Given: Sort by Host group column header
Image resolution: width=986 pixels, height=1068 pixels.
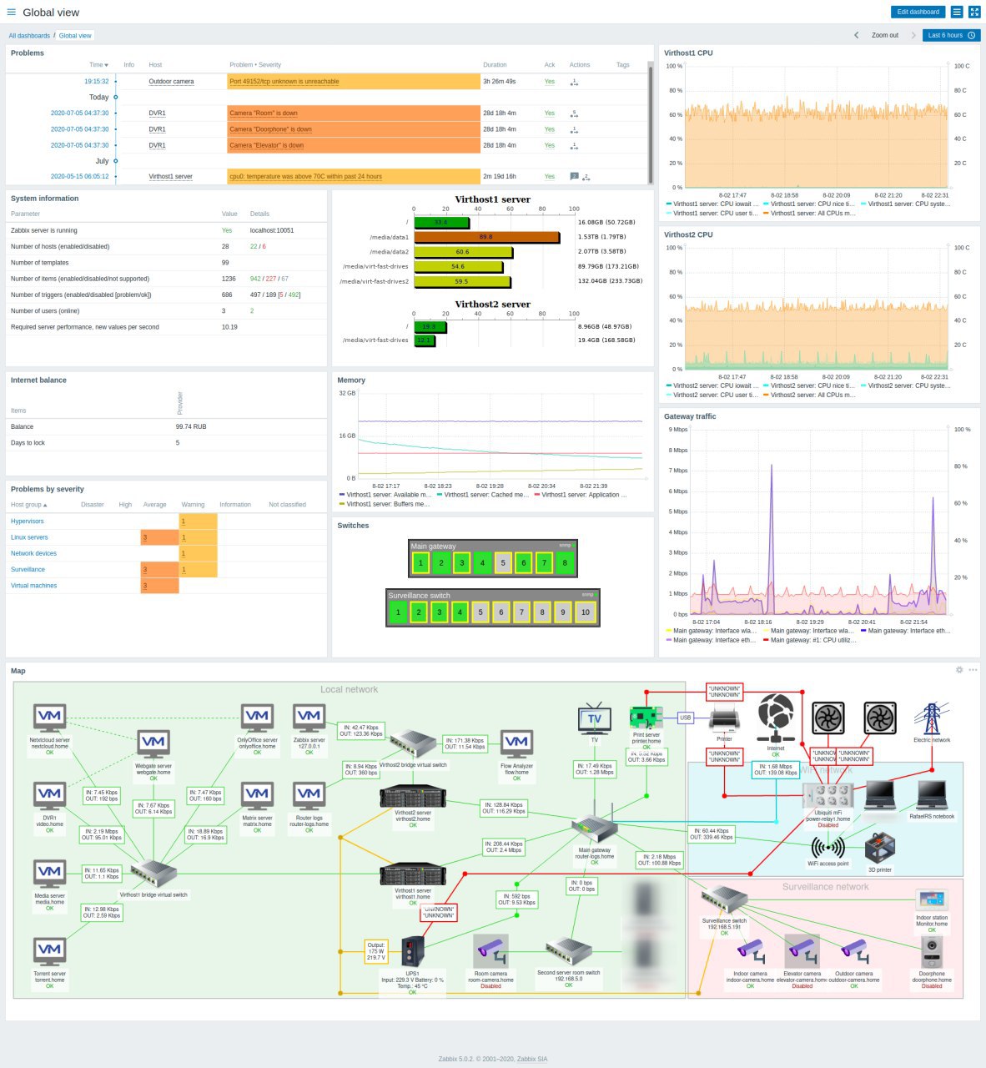Looking at the screenshot, I should (x=28, y=505).
